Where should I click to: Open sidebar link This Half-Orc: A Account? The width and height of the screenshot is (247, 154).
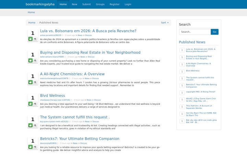[199, 107]
